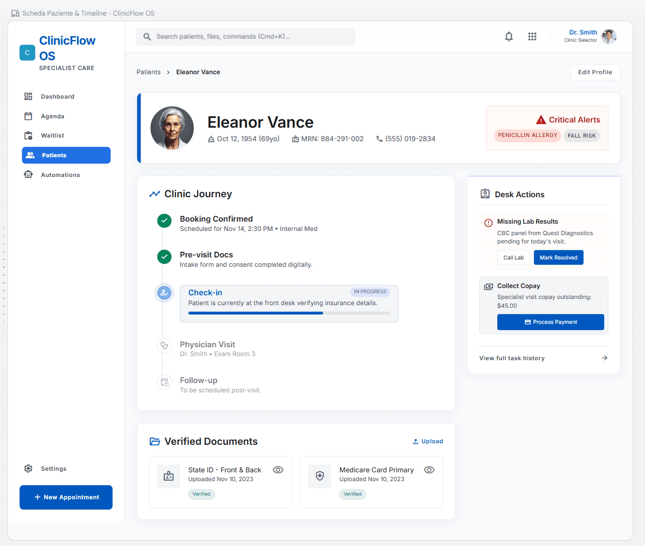Click the ClinicFlow OS logo icon
The height and width of the screenshot is (546, 645).
click(x=27, y=53)
